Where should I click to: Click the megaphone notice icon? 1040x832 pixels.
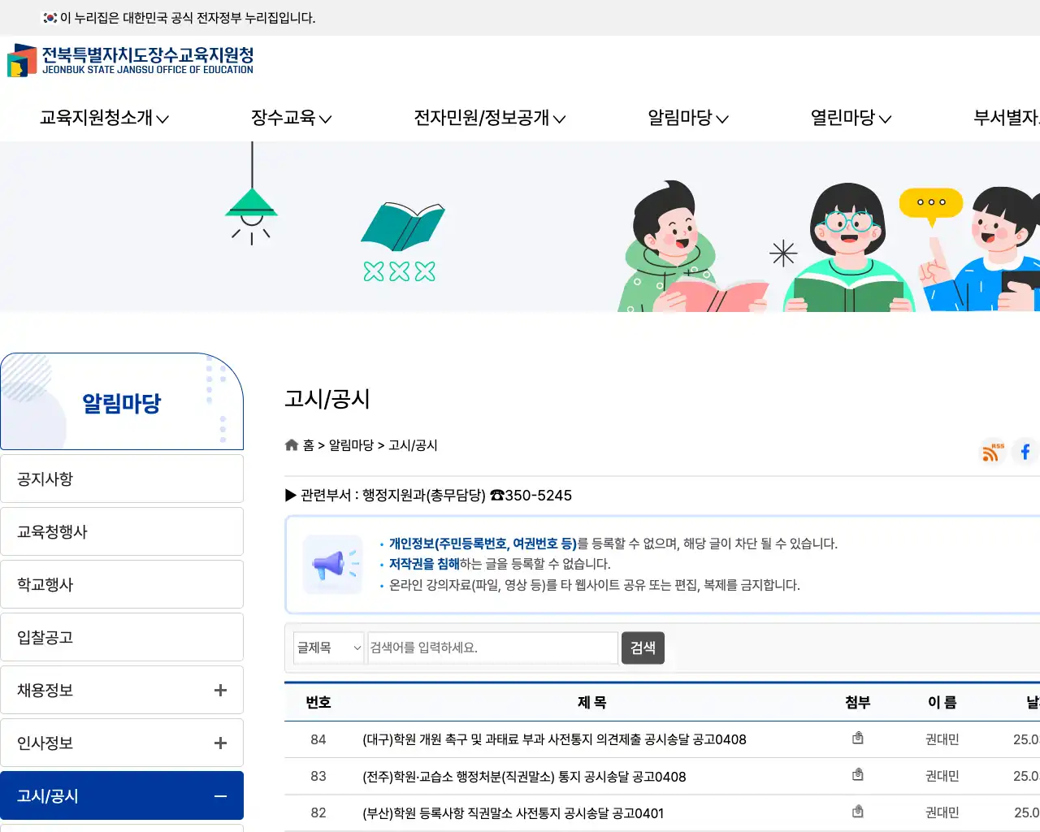click(x=332, y=564)
